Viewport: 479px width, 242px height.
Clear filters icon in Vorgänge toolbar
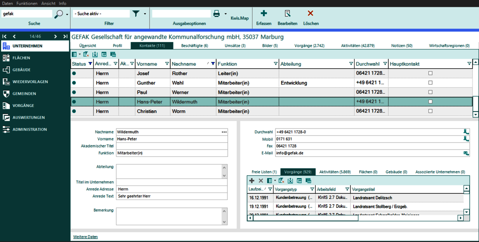pyautogui.click(x=281, y=181)
